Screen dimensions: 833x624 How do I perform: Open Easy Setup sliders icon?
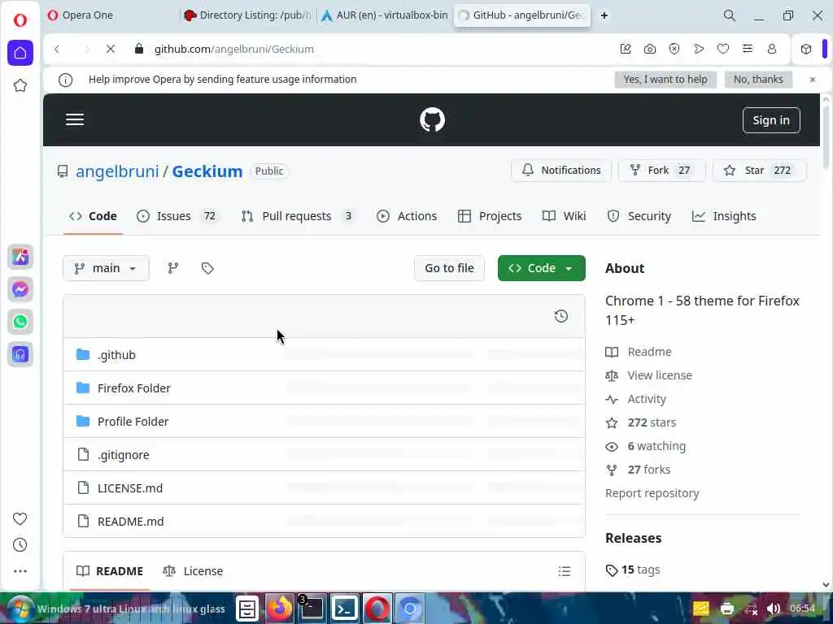coord(748,49)
